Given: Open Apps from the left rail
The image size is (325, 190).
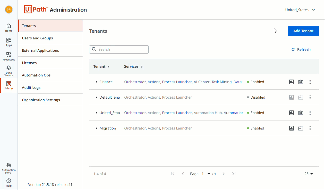Looking at the screenshot, I should [9, 42].
